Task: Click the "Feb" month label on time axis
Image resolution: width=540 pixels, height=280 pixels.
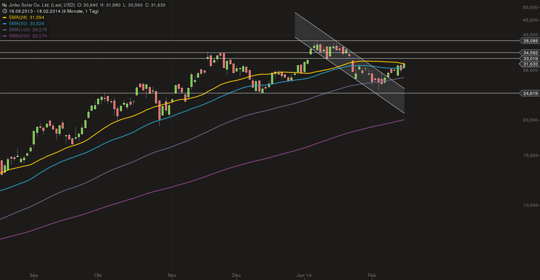Action: pyautogui.click(x=372, y=275)
